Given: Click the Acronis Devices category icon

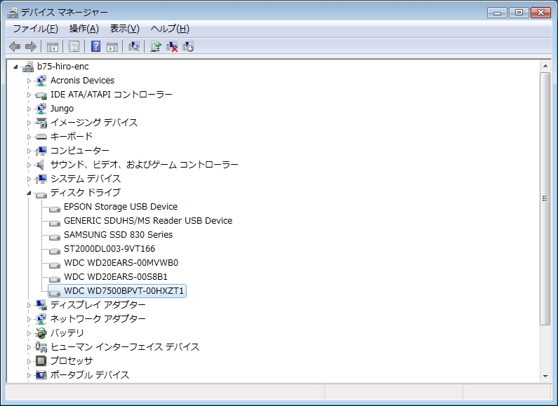Looking at the screenshot, I should 41,81.
